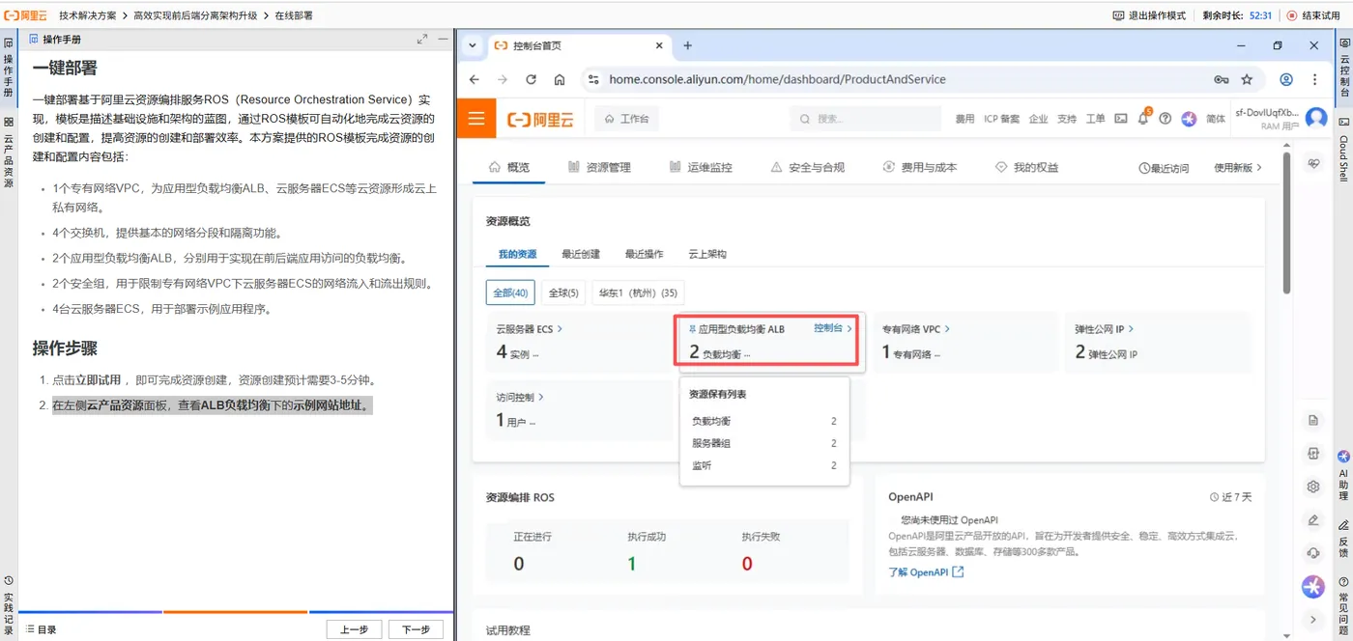
Task: Open 云产品资源 in left sidebar
Action: 9,153
